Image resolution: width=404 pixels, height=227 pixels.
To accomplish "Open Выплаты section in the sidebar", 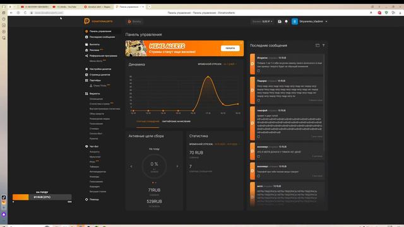I will pyautogui.click(x=94, y=45).
